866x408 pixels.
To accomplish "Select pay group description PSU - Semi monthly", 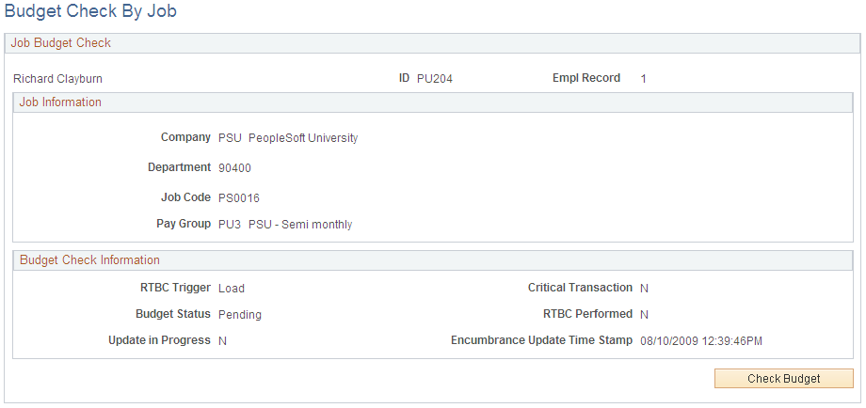I will (300, 225).
